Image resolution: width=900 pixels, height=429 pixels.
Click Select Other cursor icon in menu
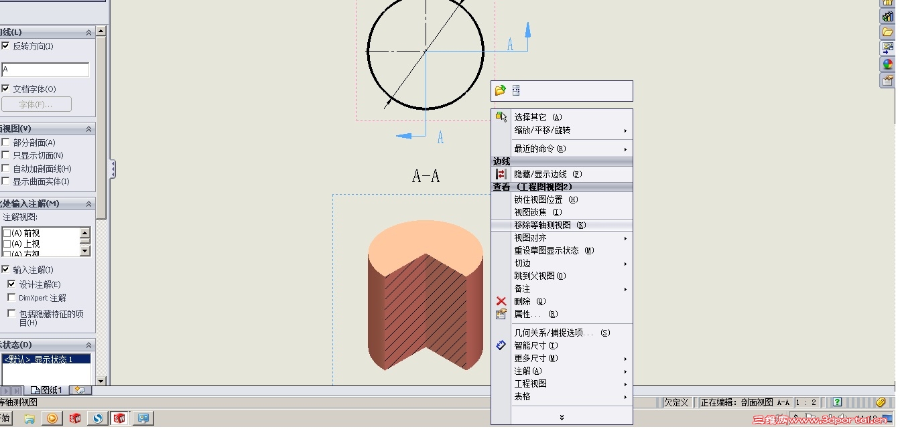(501, 117)
